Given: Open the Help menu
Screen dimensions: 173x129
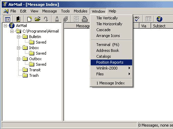Looking at the screenshot, I should tap(112, 11).
